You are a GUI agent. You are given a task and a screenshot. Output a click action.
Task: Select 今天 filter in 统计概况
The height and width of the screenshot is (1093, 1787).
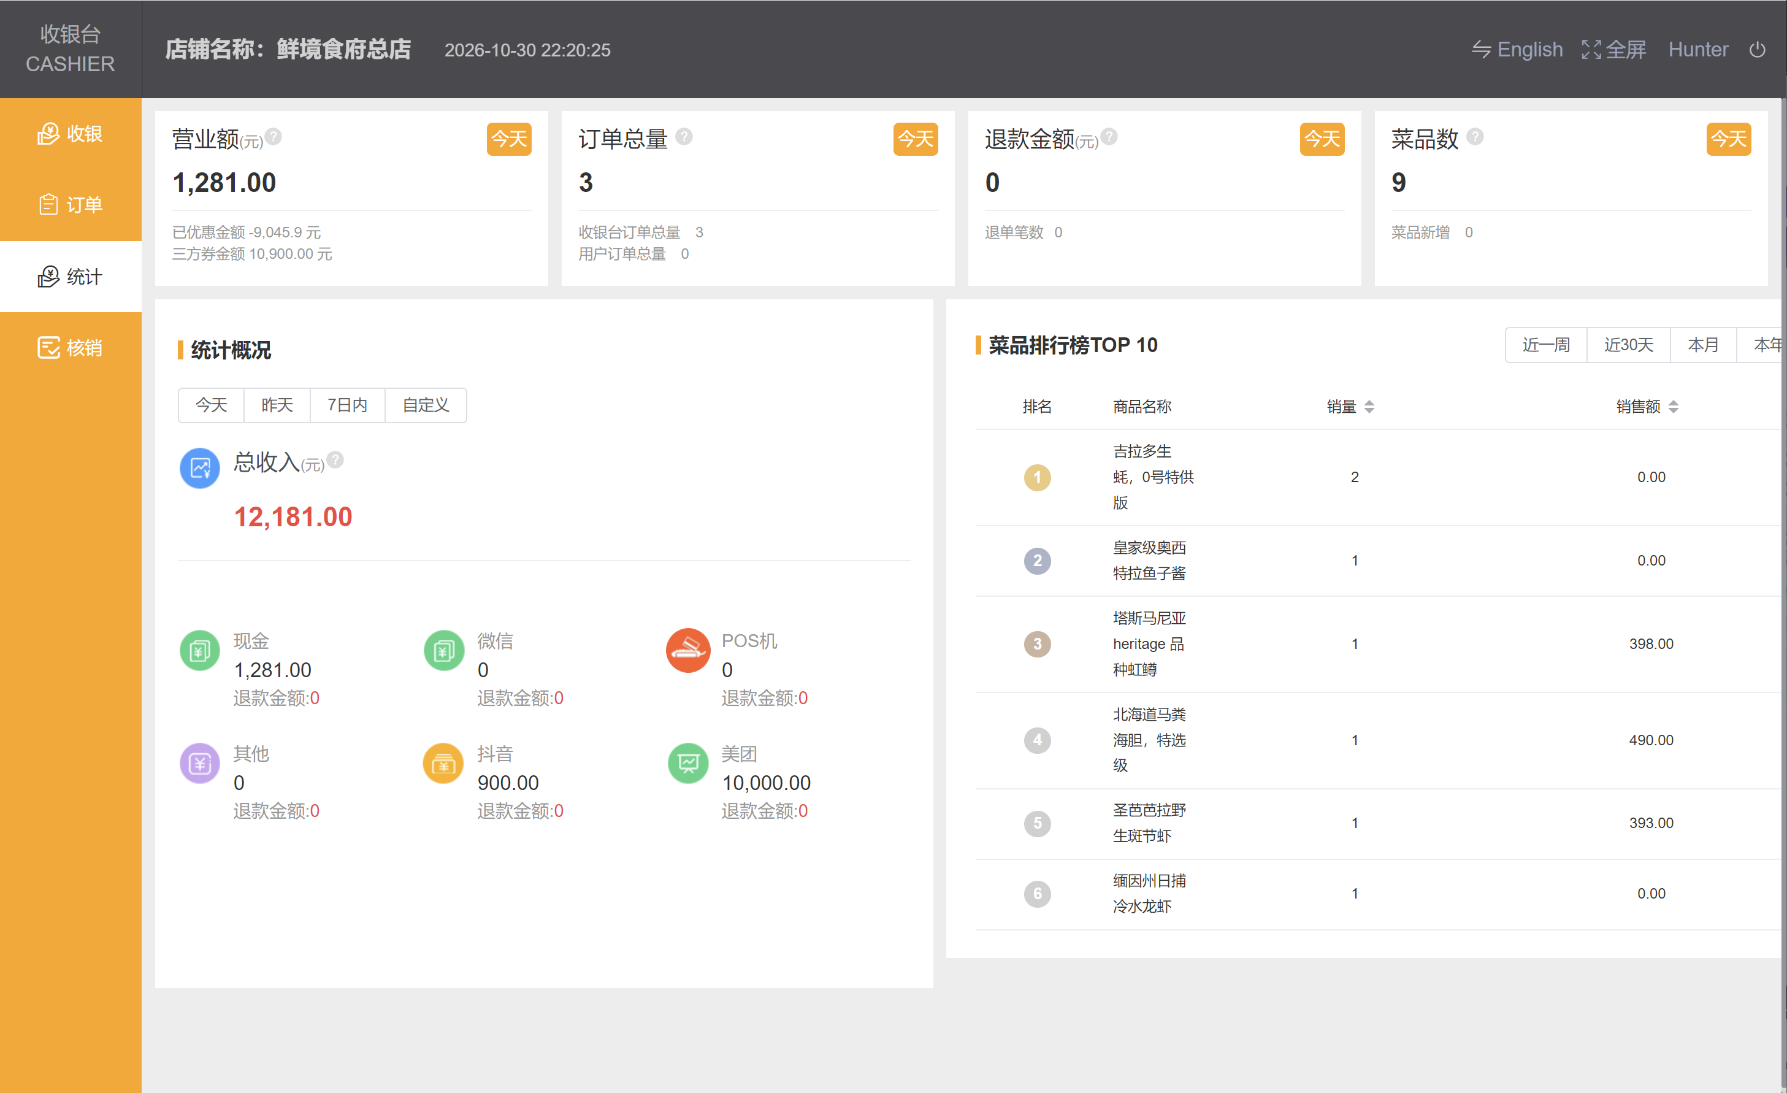click(x=211, y=405)
